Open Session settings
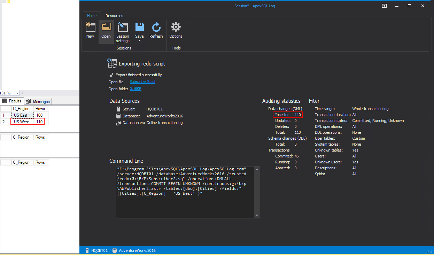This screenshot has width=434, height=255. pyautogui.click(x=123, y=28)
